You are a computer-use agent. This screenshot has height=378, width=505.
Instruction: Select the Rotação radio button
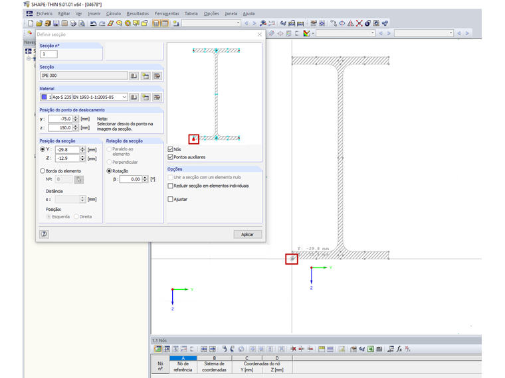click(109, 171)
